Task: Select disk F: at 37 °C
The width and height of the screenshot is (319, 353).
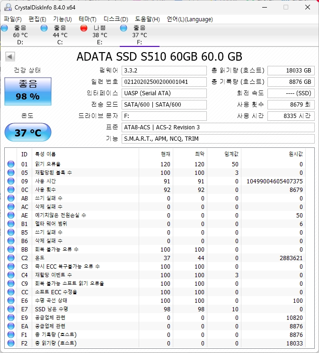Action: [139, 35]
